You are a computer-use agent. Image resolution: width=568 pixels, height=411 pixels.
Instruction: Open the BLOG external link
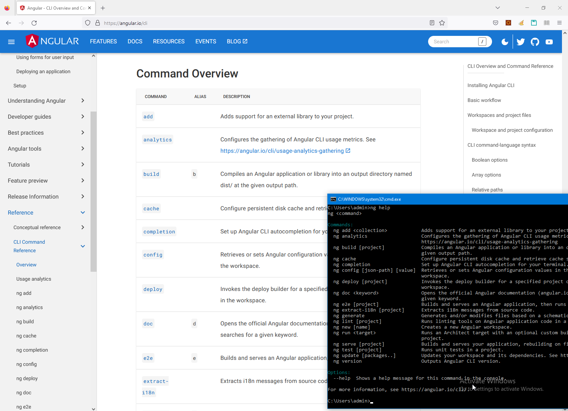coord(237,42)
